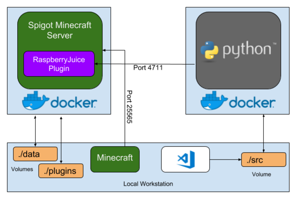Select the green Minecraft client box
The width and height of the screenshot is (297, 200).
(x=115, y=159)
